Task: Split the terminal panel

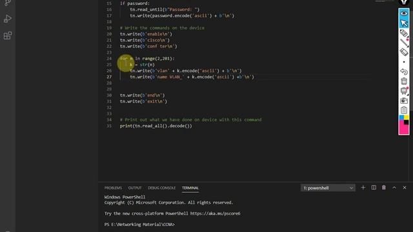Action: [x=374, y=188]
